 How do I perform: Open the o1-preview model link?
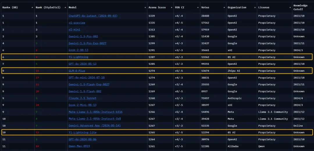[77, 23]
